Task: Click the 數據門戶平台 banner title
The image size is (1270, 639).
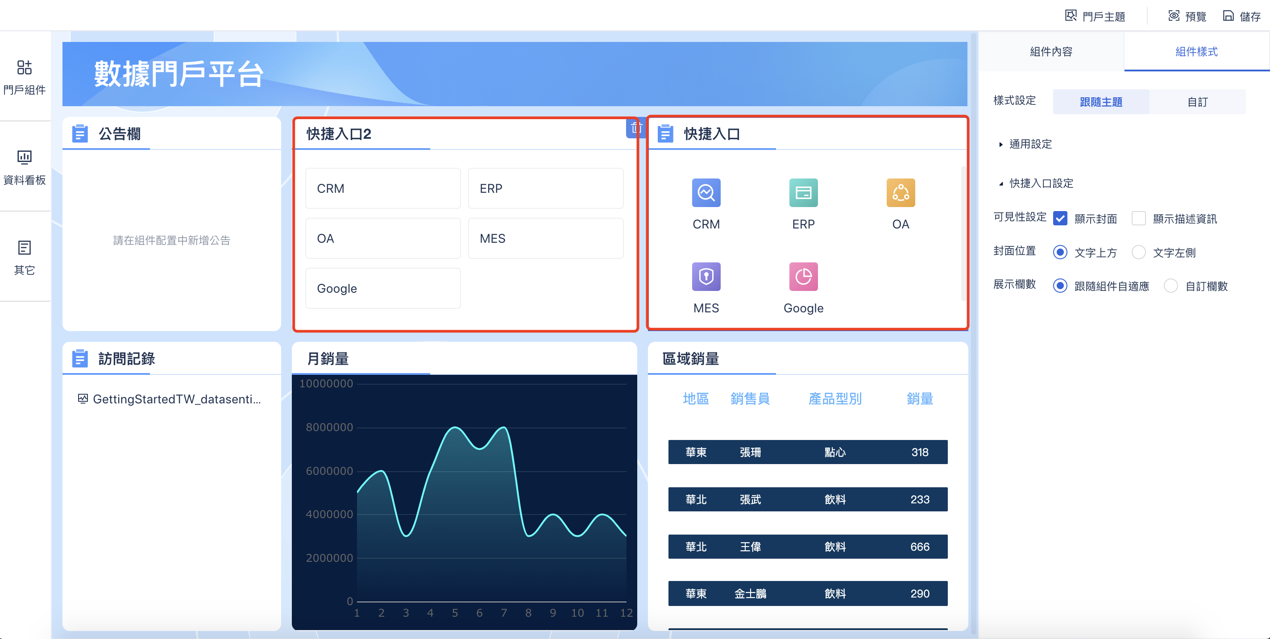Action: pyautogui.click(x=178, y=74)
